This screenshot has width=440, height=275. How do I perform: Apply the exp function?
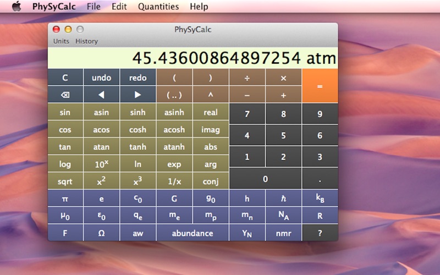[x=174, y=164]
